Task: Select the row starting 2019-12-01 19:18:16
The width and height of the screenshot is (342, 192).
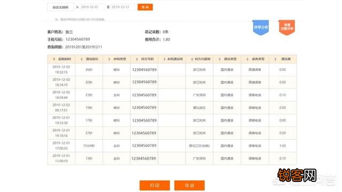Action: [x=172, y=133]
